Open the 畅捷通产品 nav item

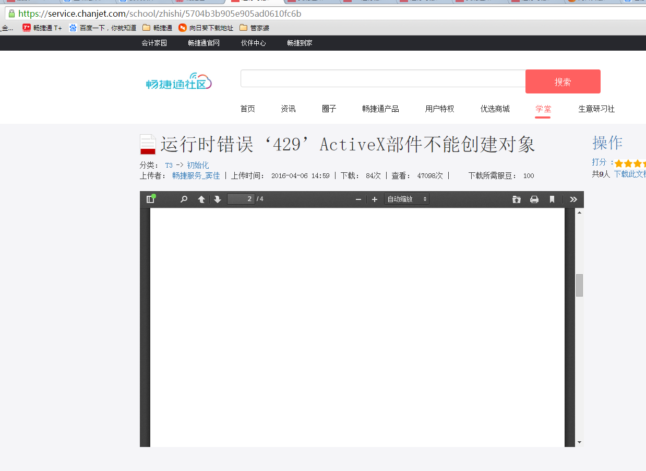(381, 109)
